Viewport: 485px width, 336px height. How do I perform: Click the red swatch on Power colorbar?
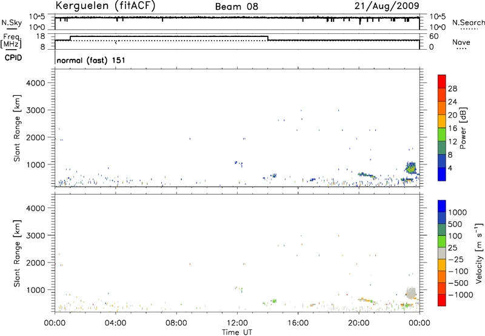(442, 81)
